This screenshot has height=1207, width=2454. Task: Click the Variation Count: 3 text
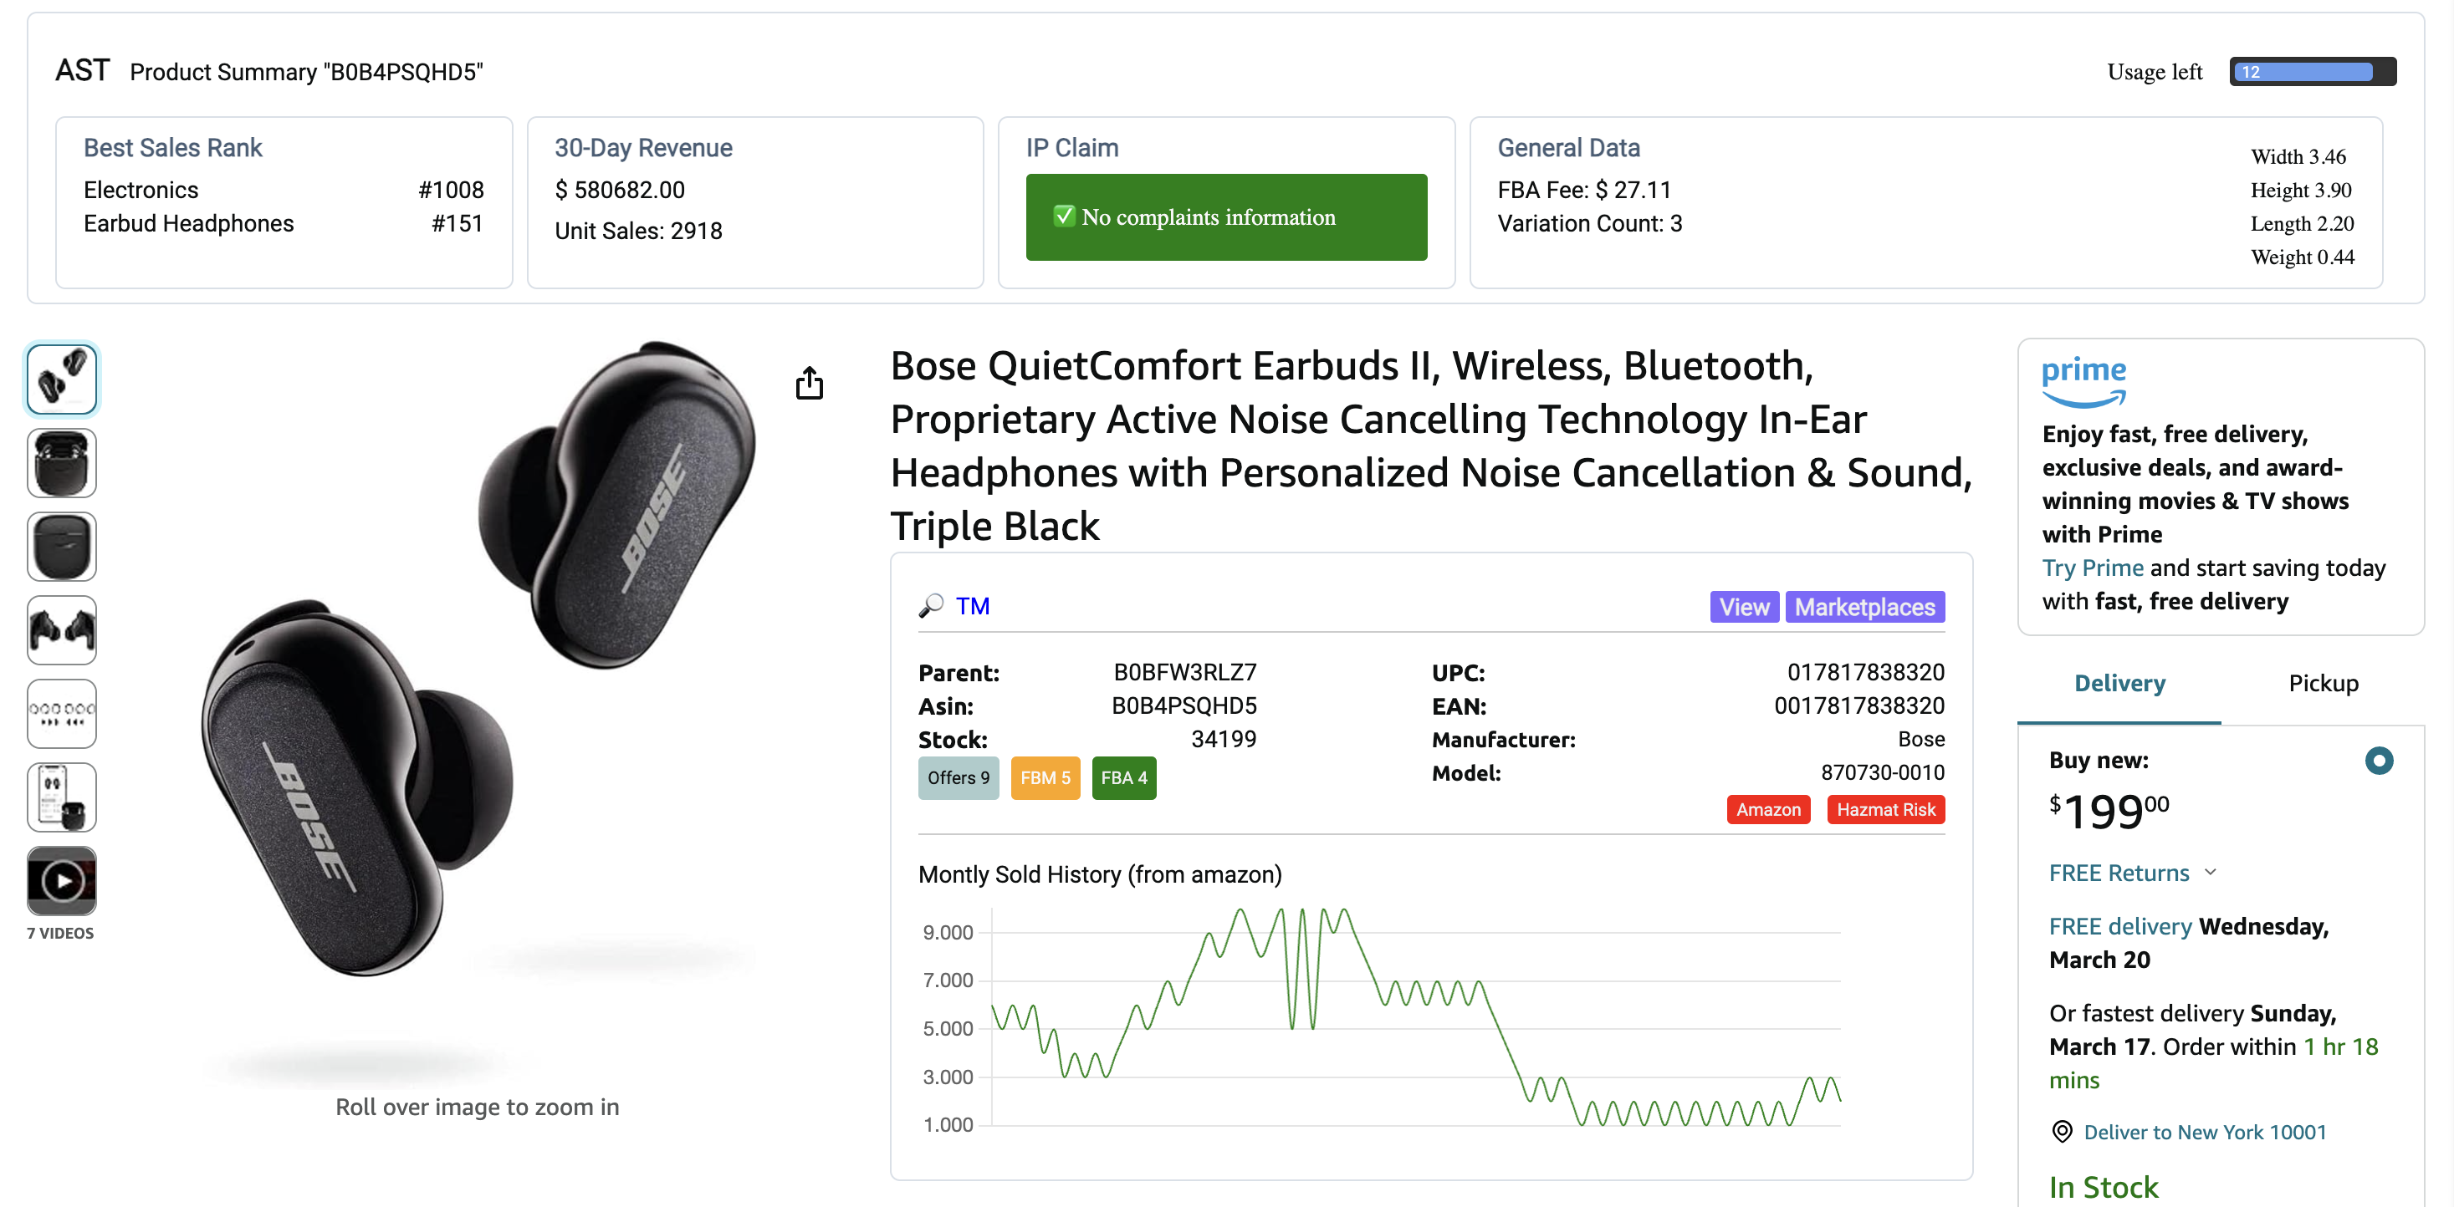(1589, 222)
